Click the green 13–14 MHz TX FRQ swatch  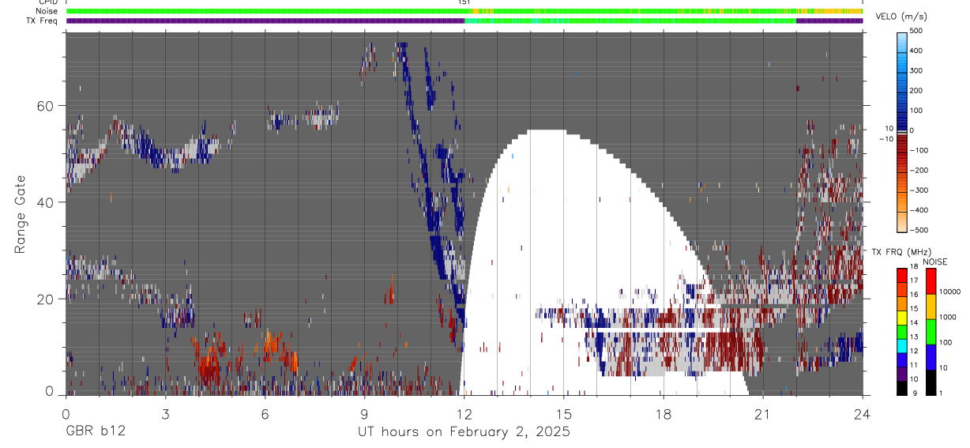[902, 331]
